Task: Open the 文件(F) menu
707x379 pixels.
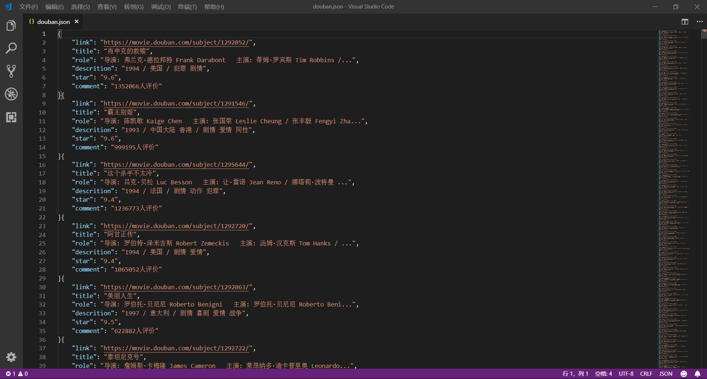Action: (x=28, y=7)
